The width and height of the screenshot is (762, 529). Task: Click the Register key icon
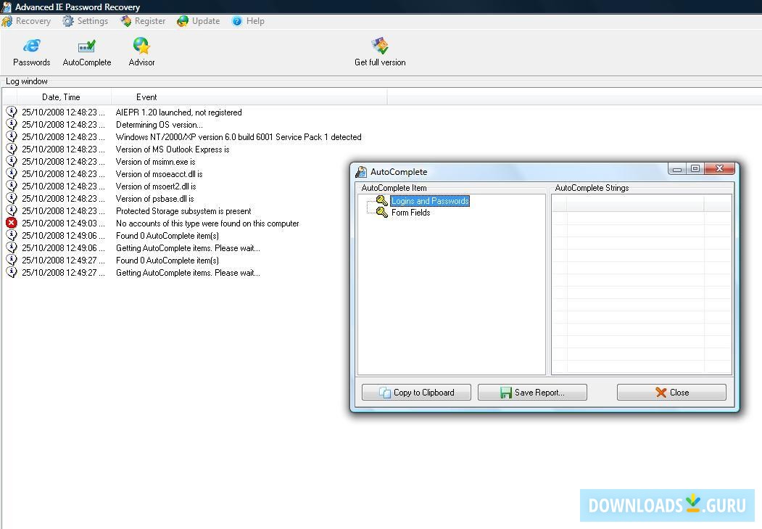pos(125,21)
